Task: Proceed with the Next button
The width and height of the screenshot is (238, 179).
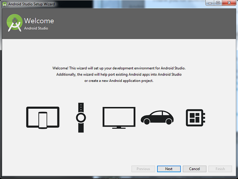Action: tap(169, 169)
